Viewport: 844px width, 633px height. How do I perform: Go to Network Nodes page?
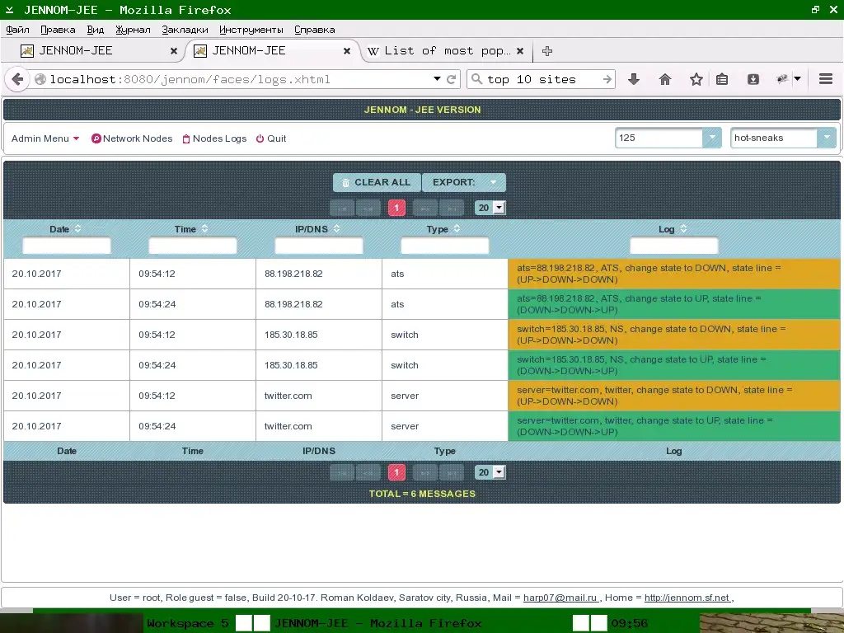[132, 138]
